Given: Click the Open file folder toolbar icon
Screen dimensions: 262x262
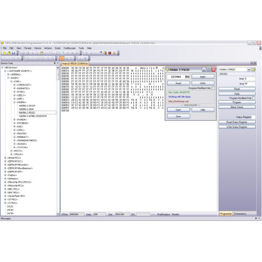Looking at the screenshot, I should click(x=9, y=53).
